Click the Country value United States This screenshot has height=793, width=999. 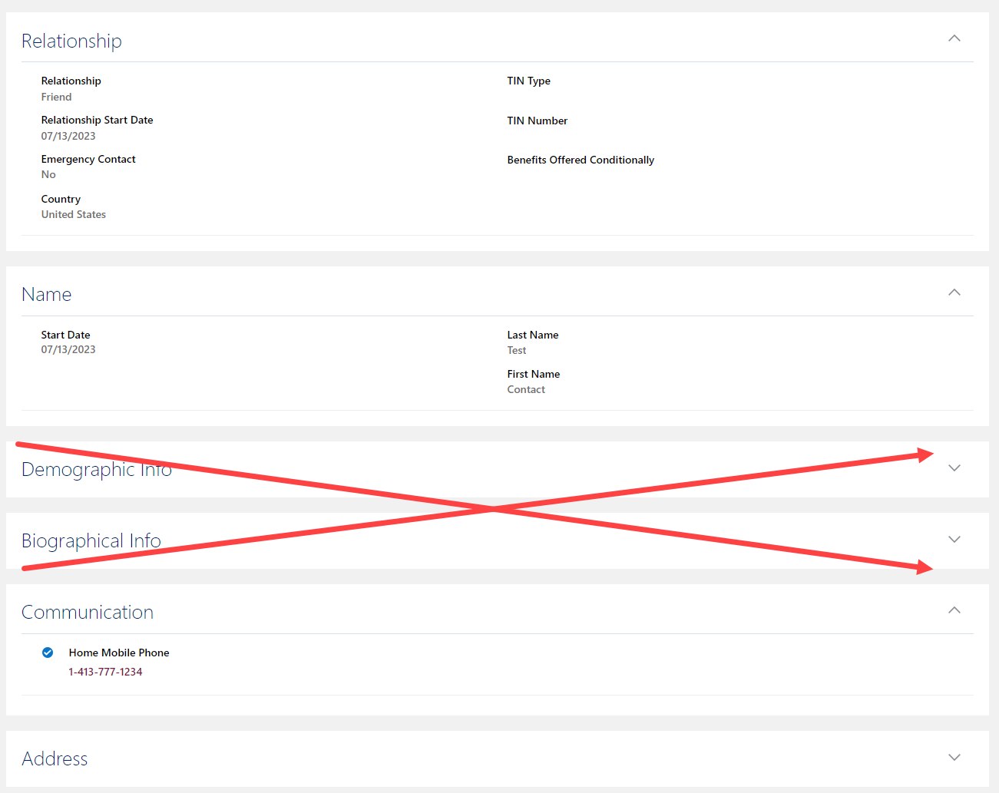click(x=73, y=214)
